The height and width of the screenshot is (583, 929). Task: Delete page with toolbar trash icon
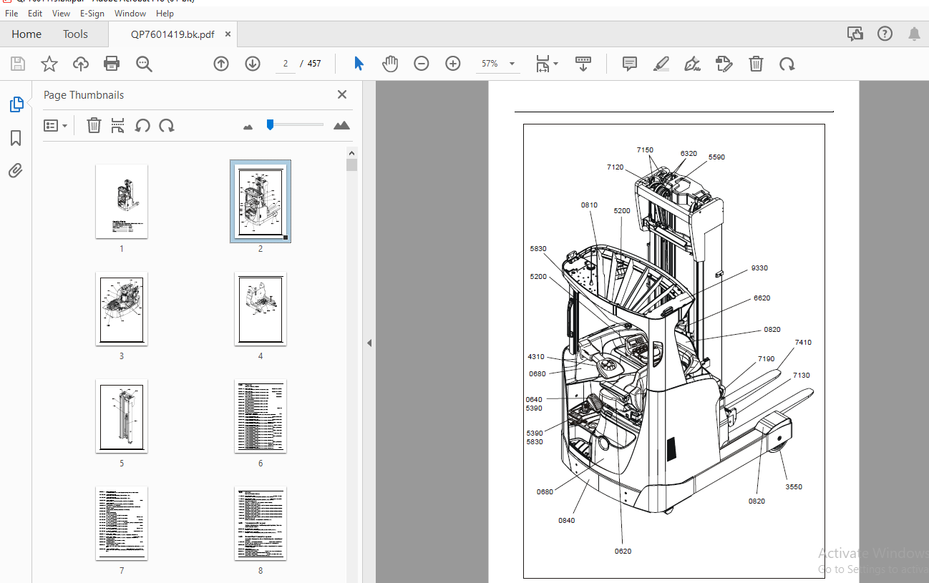pyautogui.click(x=756, y=64)
